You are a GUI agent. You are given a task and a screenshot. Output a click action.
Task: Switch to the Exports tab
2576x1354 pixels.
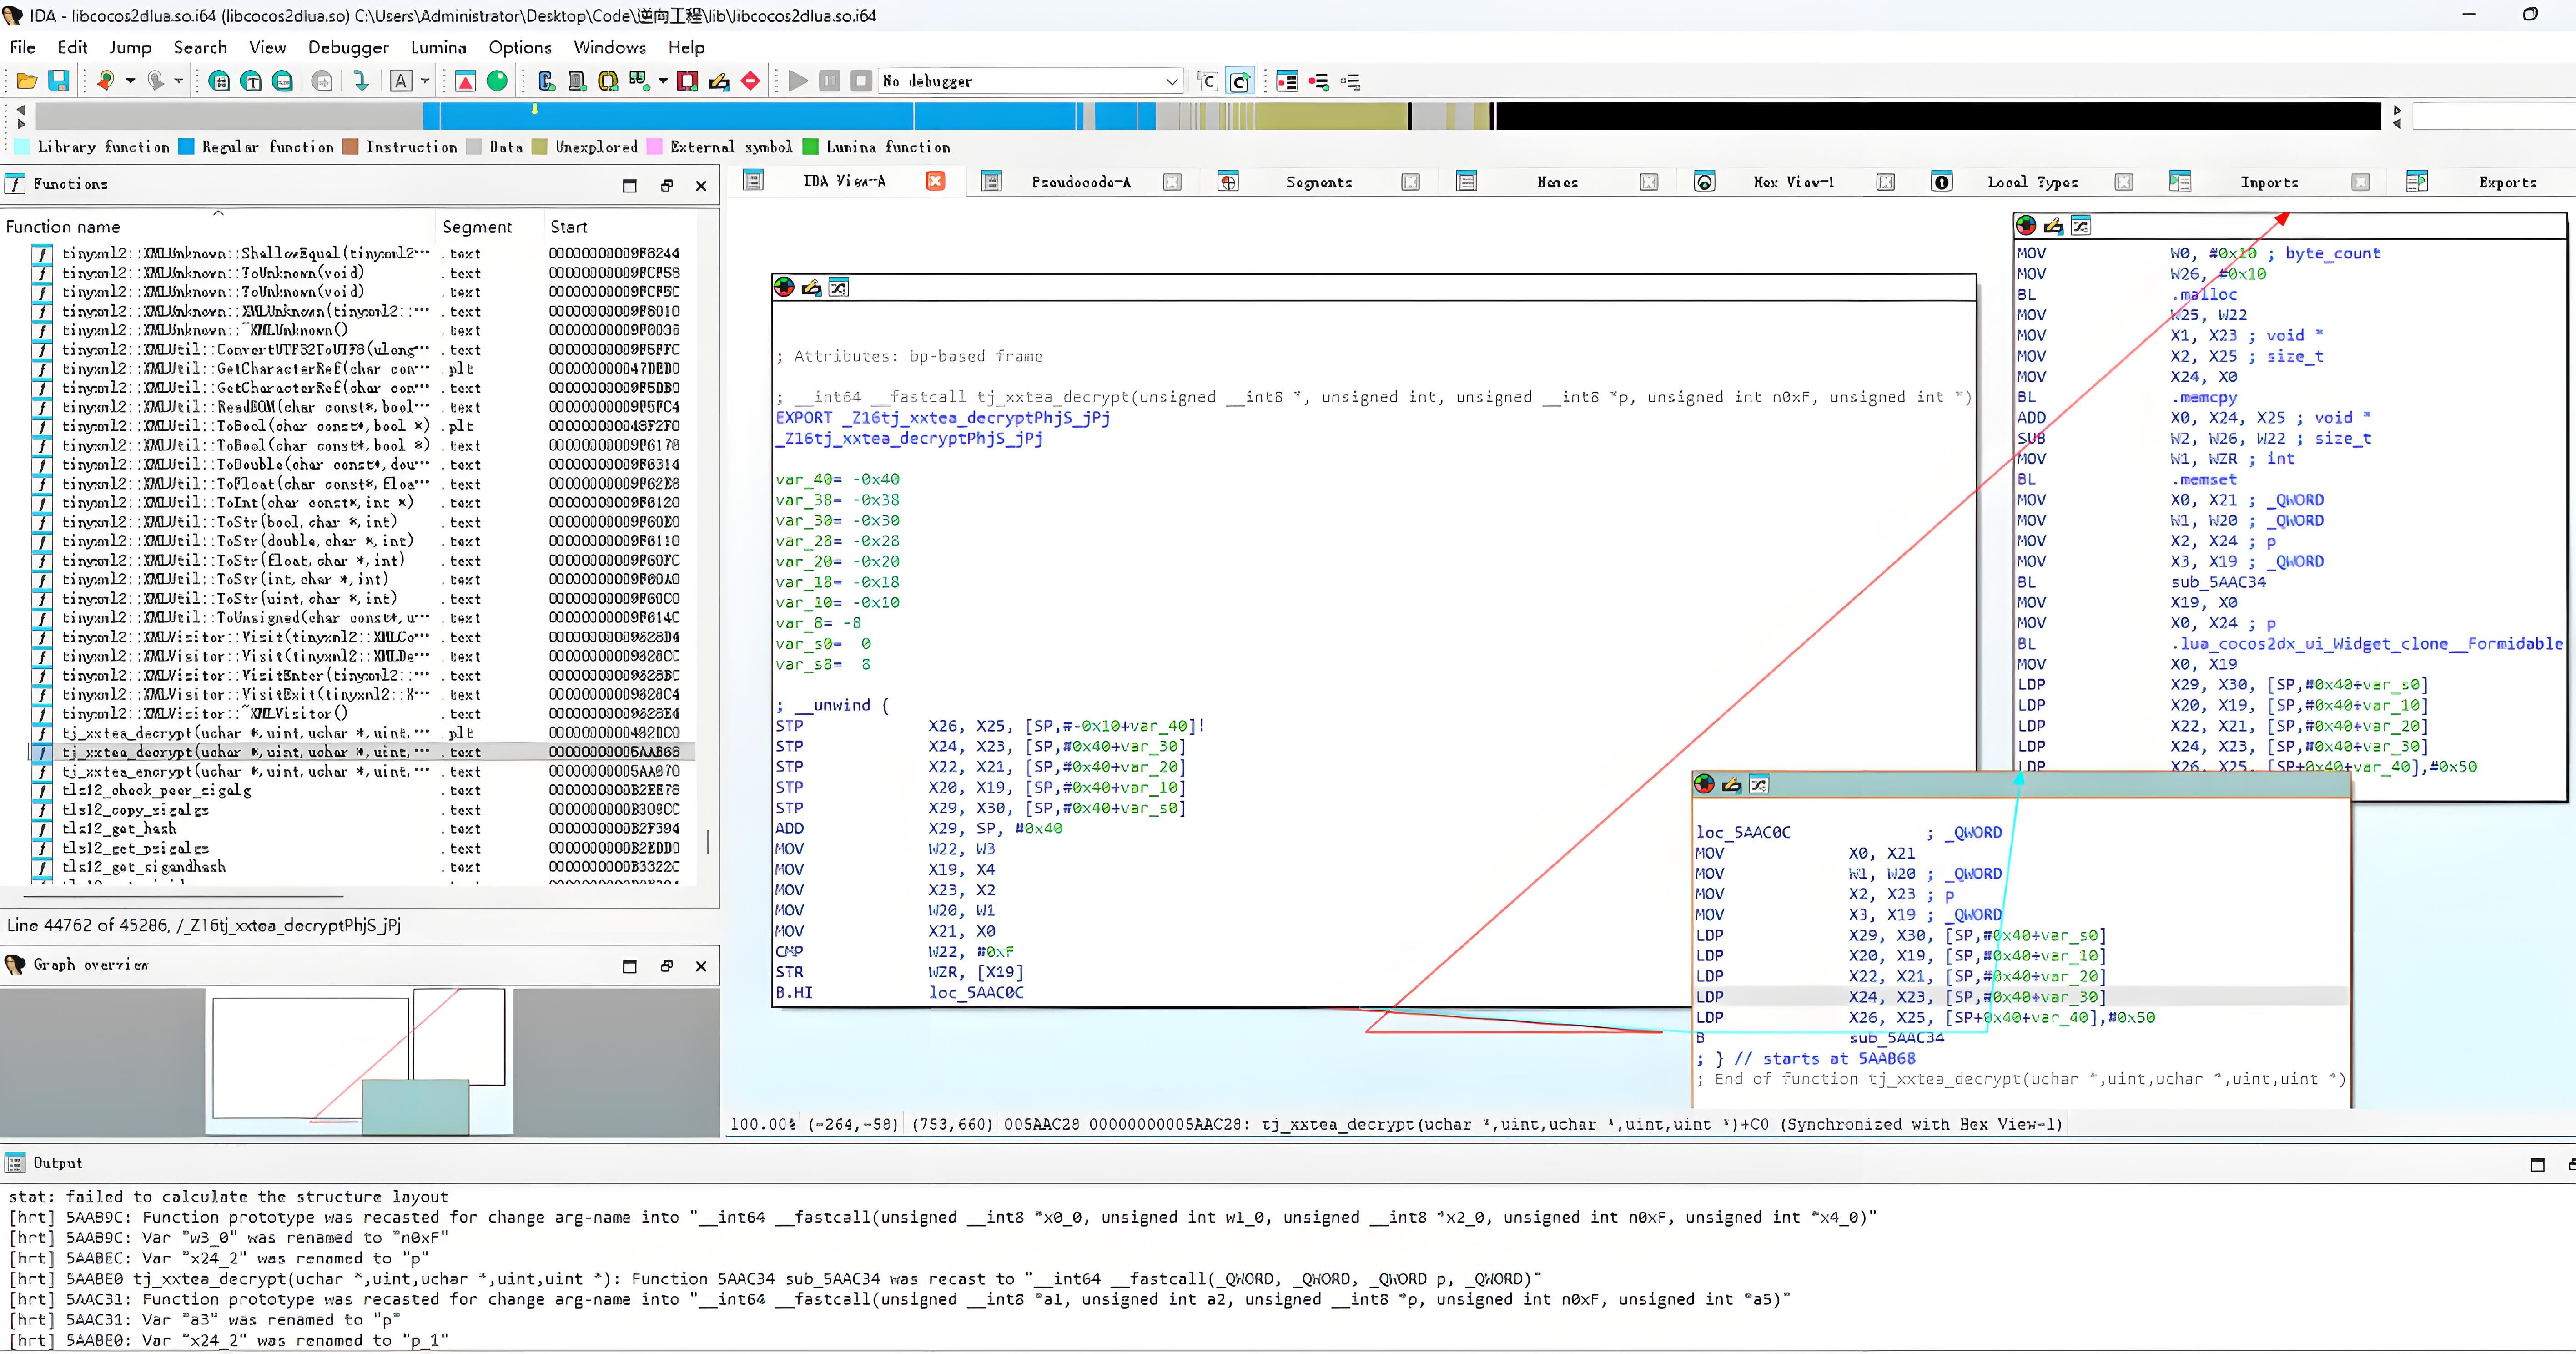point(2507,182)
